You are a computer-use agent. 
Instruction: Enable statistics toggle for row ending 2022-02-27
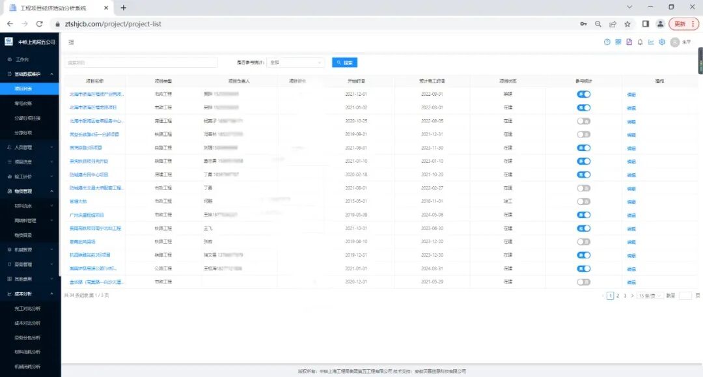tap(584, 188)
